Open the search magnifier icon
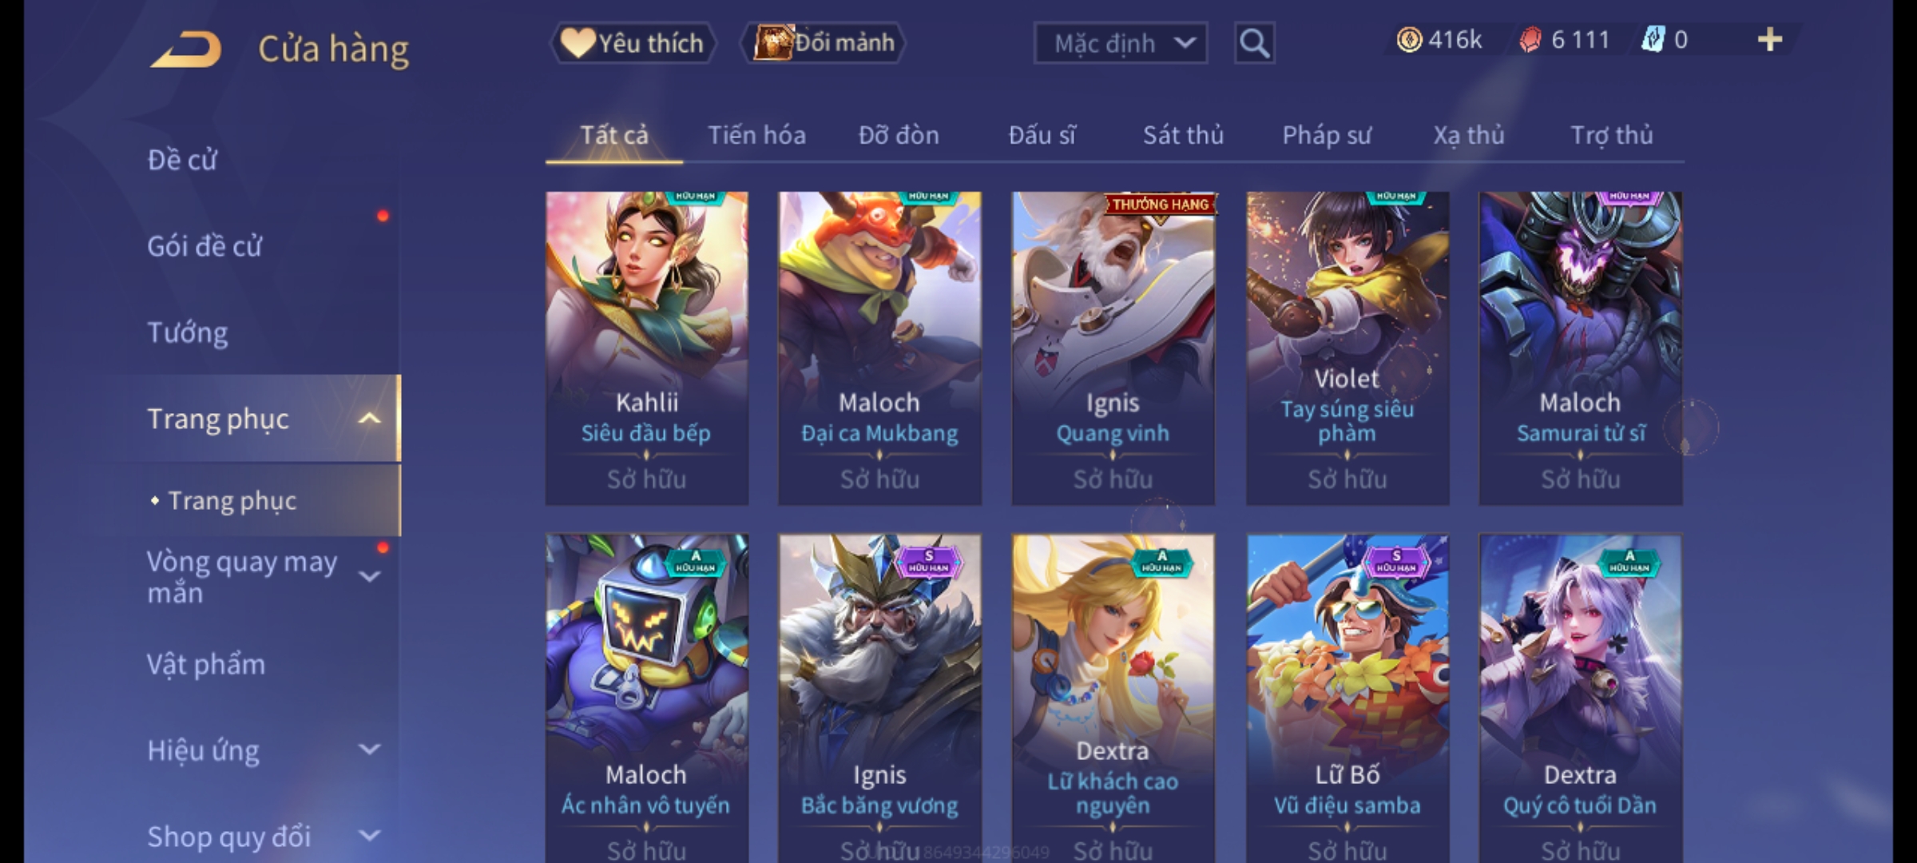The width and height of the screenshot is (1917, 863). 1254,43
